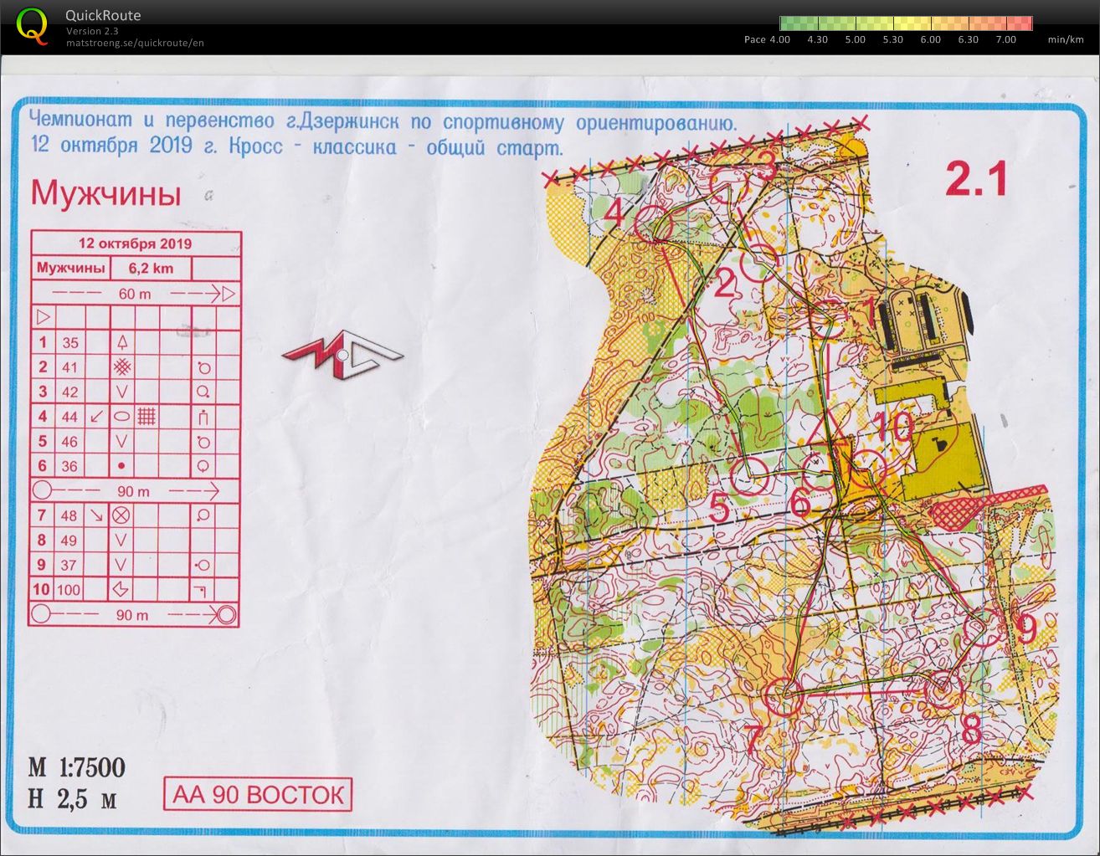Click the finish double-circle symbol in the table

coord(224,615)
